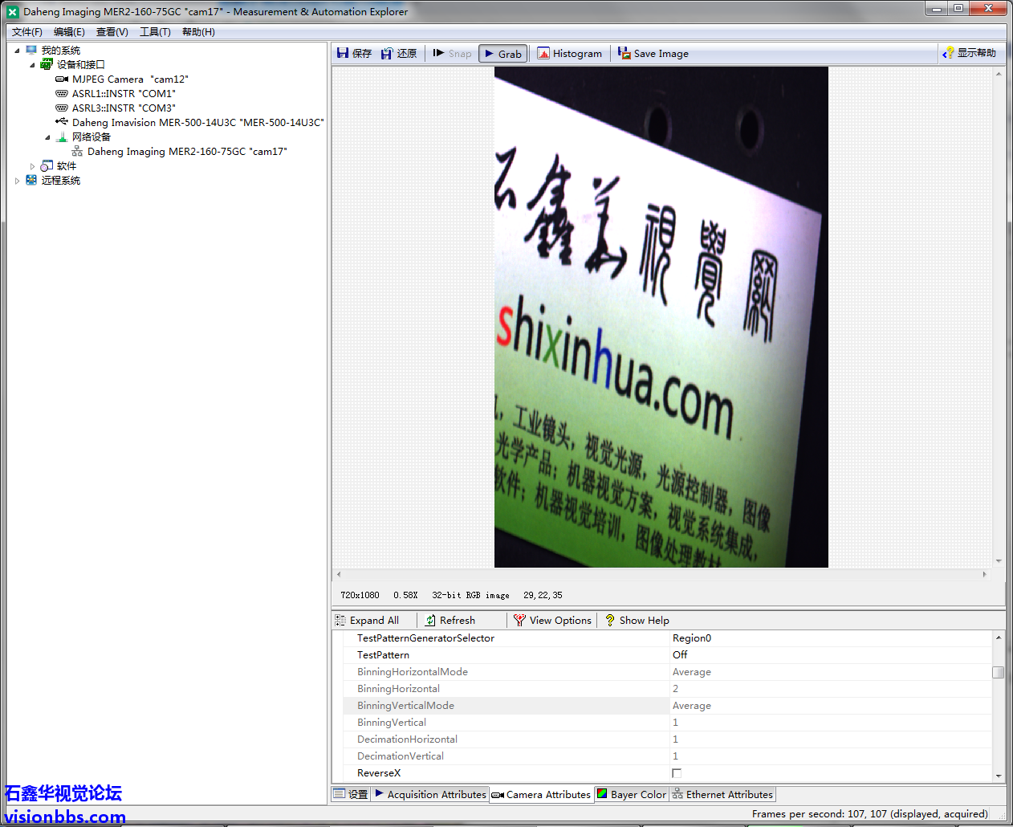This screenshot has width=1013, height=827.
Task: Collapse the 我的系统 tree node
Action: pos(17,51)
